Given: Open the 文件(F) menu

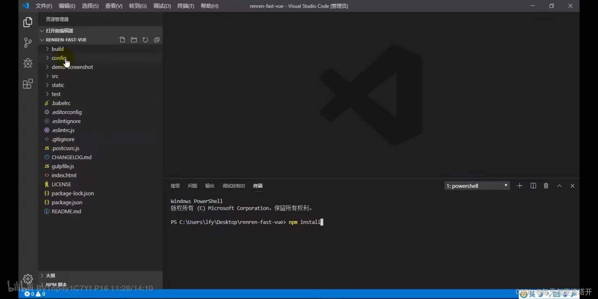Looking at the screenshot, I should coord(44,6).
